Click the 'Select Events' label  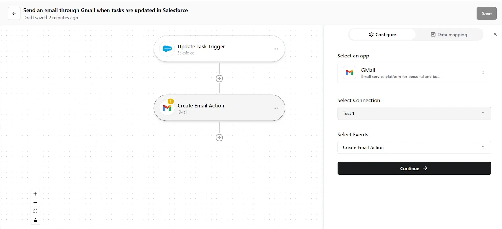pos(353,135)
